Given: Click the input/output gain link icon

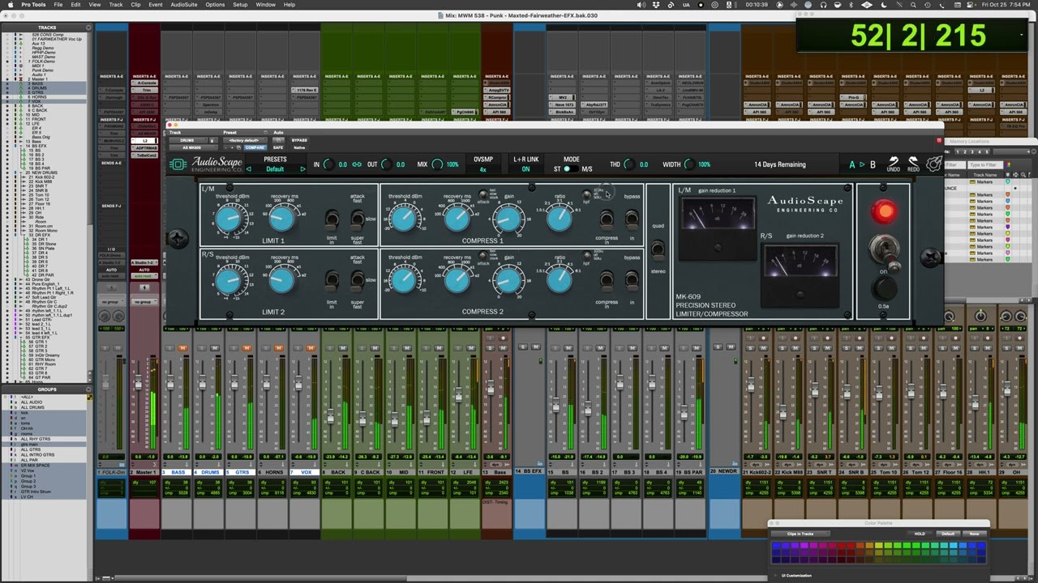Looking at the screenshot, I should tap(357, 164).
